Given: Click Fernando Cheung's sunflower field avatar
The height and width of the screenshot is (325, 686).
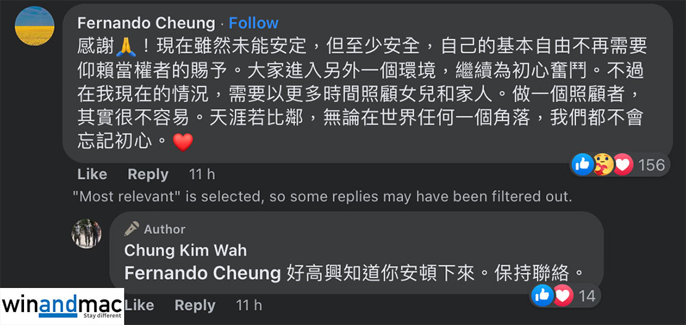Looking at the screenshot, I should point(34,26).
